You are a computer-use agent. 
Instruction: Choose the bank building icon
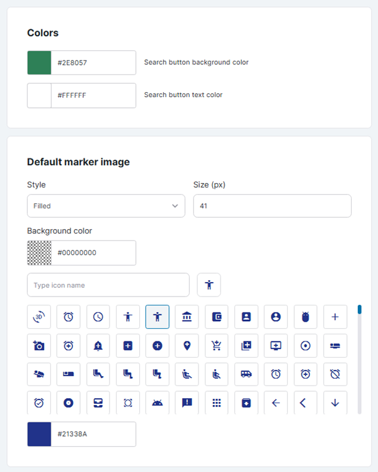click(x=187, y=317)
